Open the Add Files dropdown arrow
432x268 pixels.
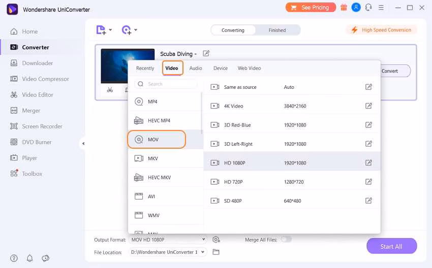[x=110, y=30]
